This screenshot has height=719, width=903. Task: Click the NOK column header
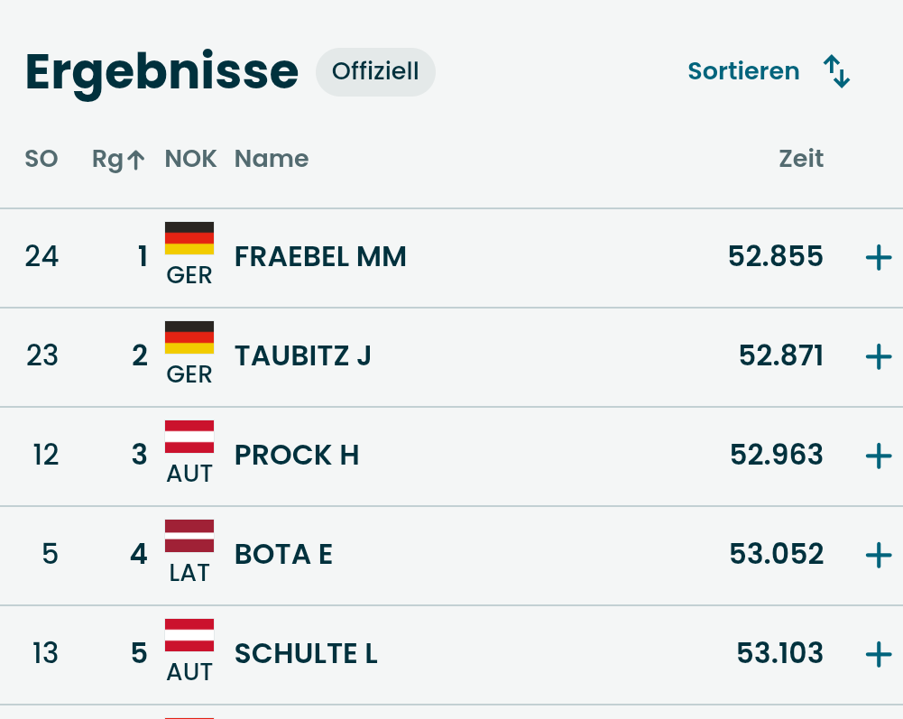[190, 160]
